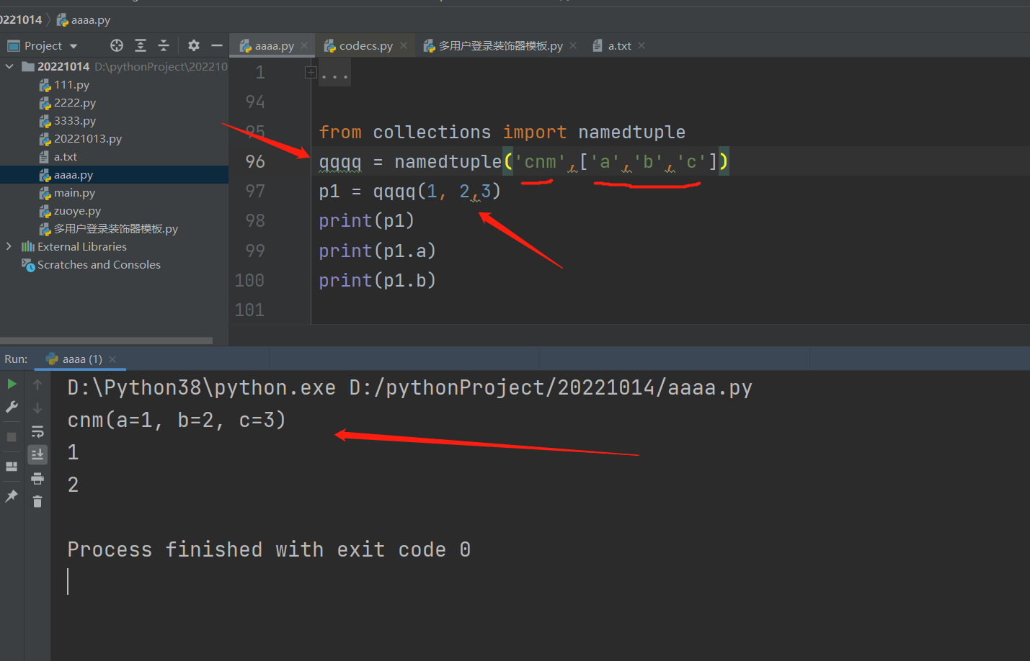Select 20221013.py in project tree

coord(87,139)
